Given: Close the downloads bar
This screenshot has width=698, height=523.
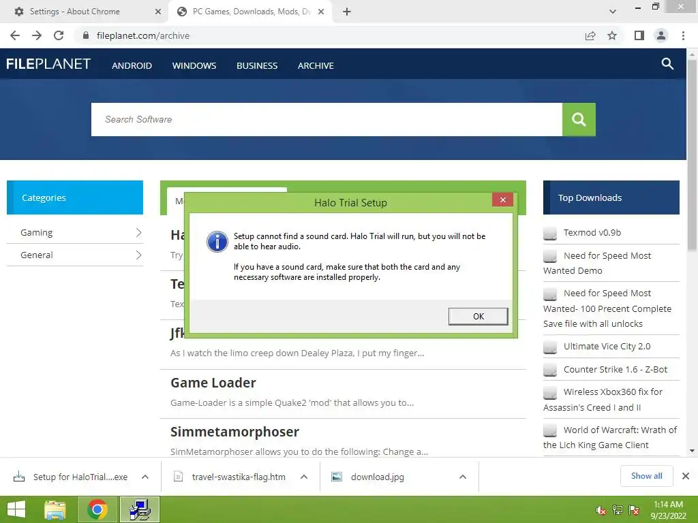Looking at the screenshot, I should click(x=686, y=476).
